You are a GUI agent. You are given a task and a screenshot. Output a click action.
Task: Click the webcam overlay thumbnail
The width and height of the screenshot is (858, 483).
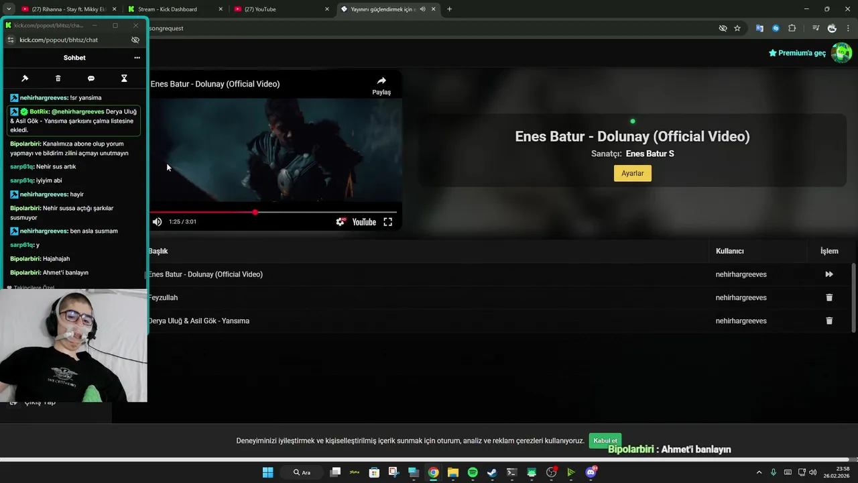pyautogui.click(x=74, y=345)
